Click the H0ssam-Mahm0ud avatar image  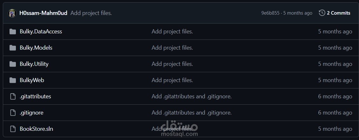pyautogui.click(x=12, y=13)
